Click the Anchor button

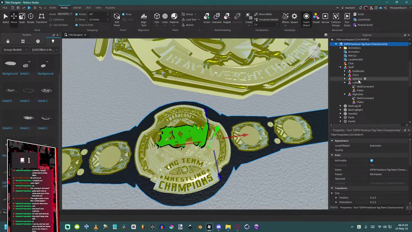[x=188, y=25]
